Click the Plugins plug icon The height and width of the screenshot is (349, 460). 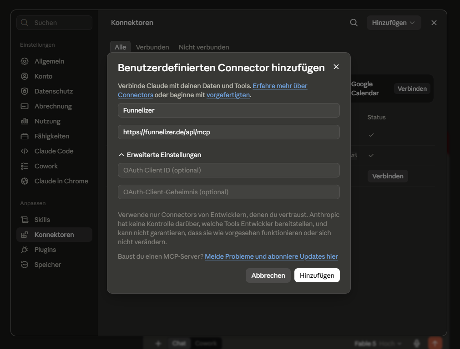pos(25,249)
